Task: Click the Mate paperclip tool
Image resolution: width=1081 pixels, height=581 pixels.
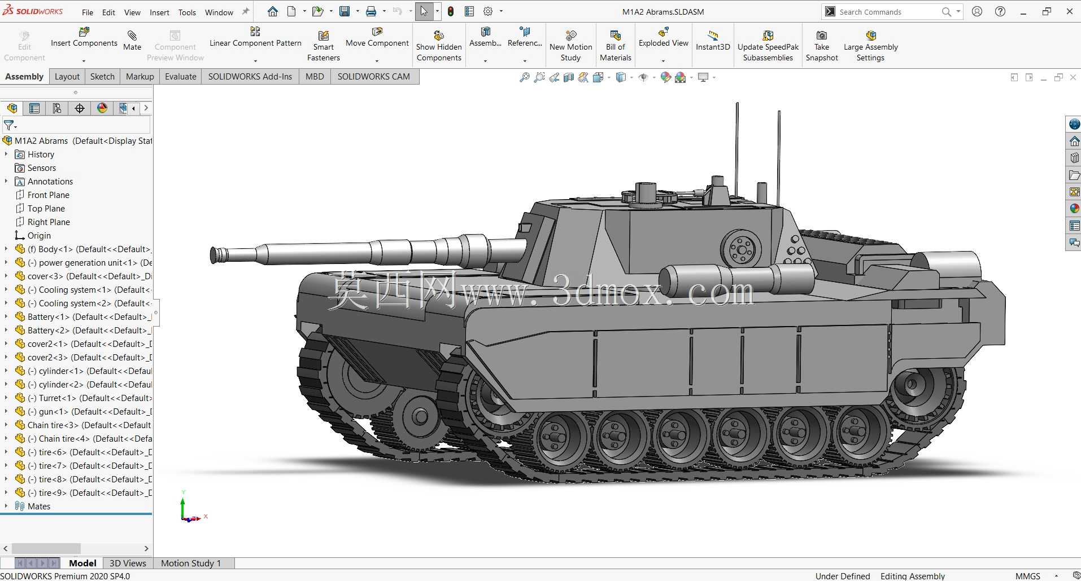Action: pyautogui.click(x=132, y=41)
